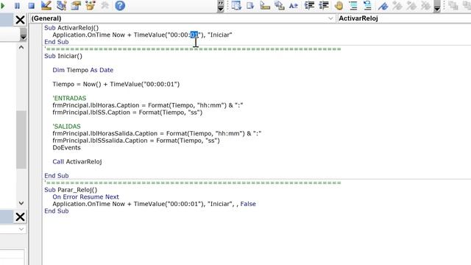Open the Properties Window icon

[x=76, y=5]
